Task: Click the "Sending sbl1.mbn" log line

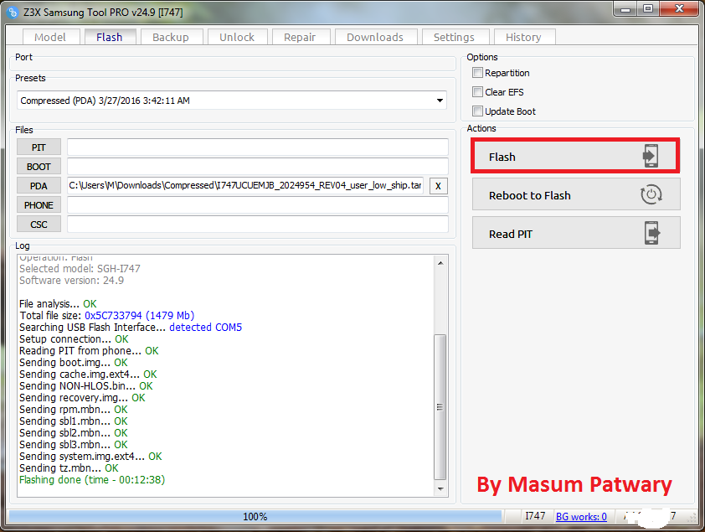Action: pos(74,421)
